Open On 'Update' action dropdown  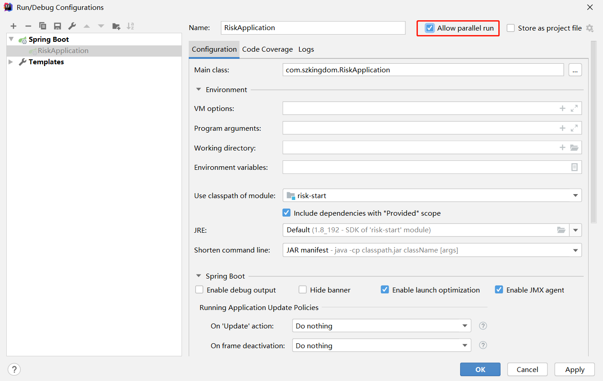(381, 326)
